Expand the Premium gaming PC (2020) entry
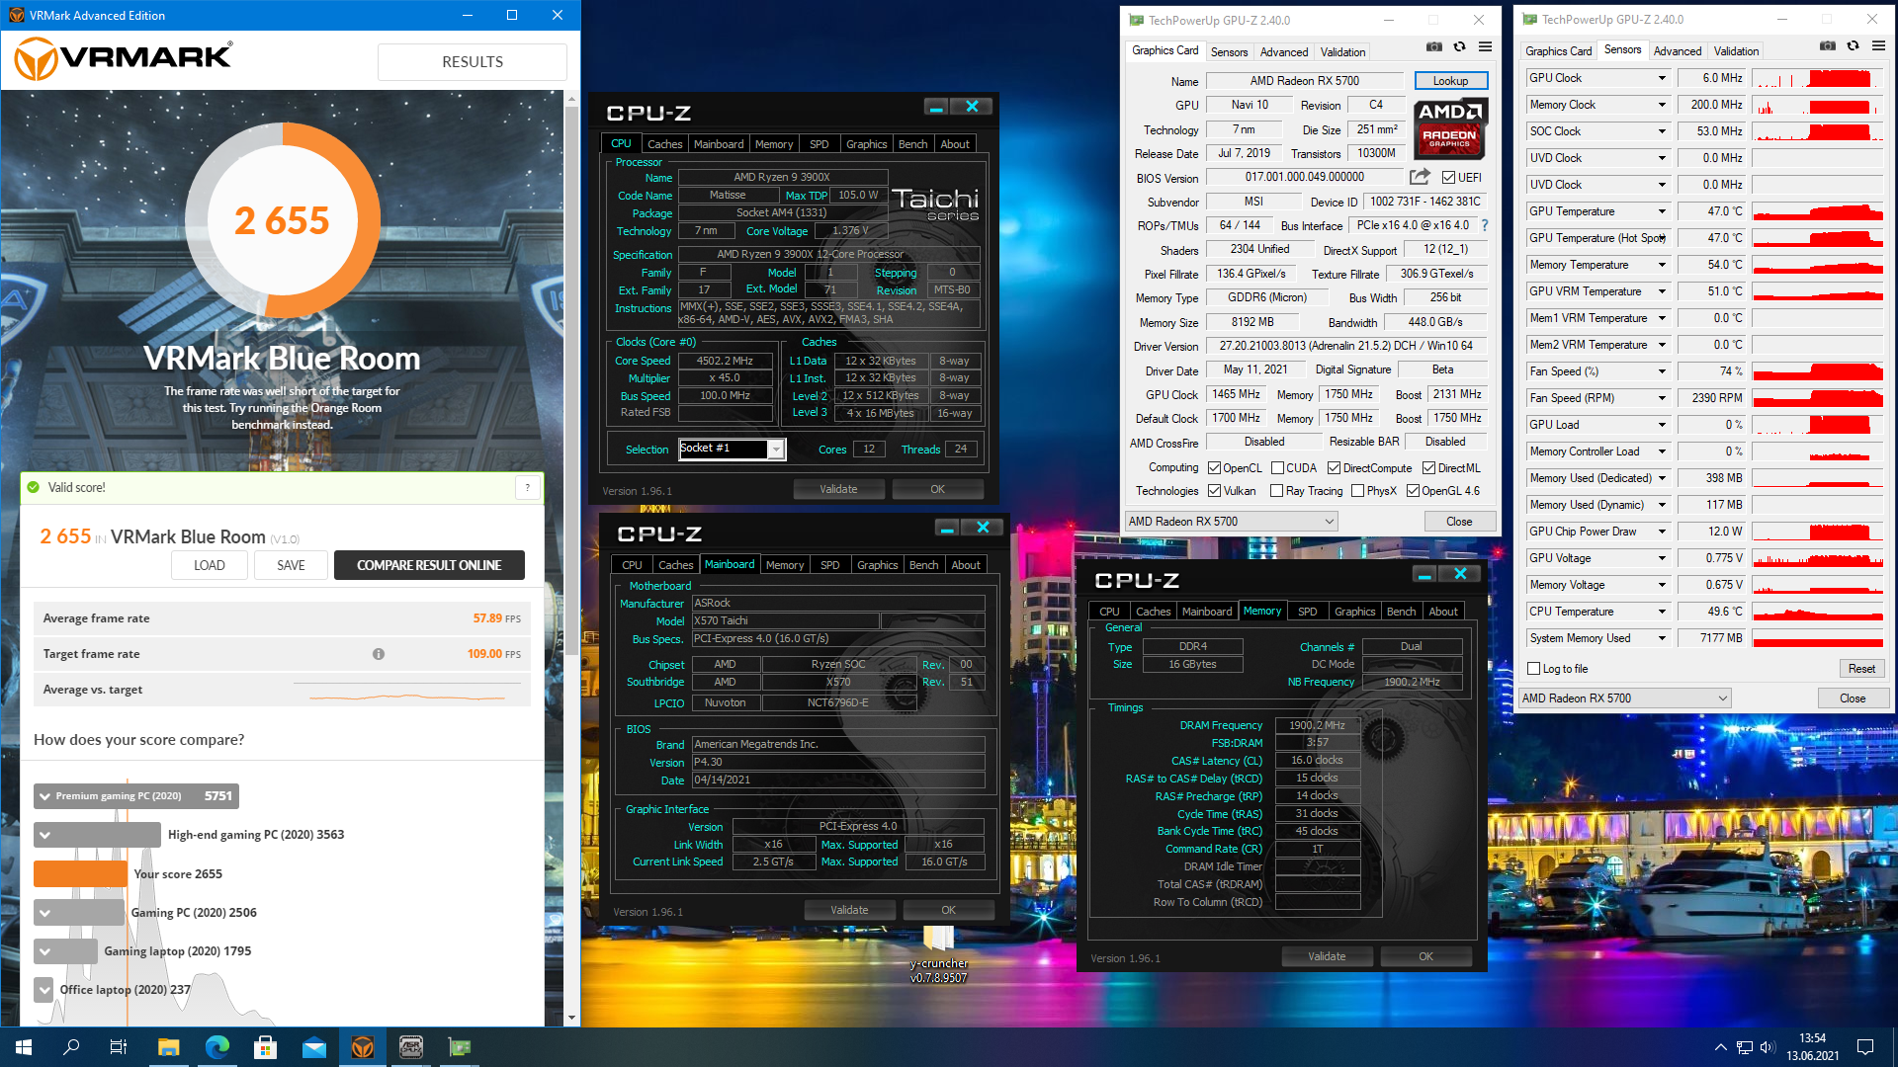This screenshot has height=1067, width=1898. point(45,796)
